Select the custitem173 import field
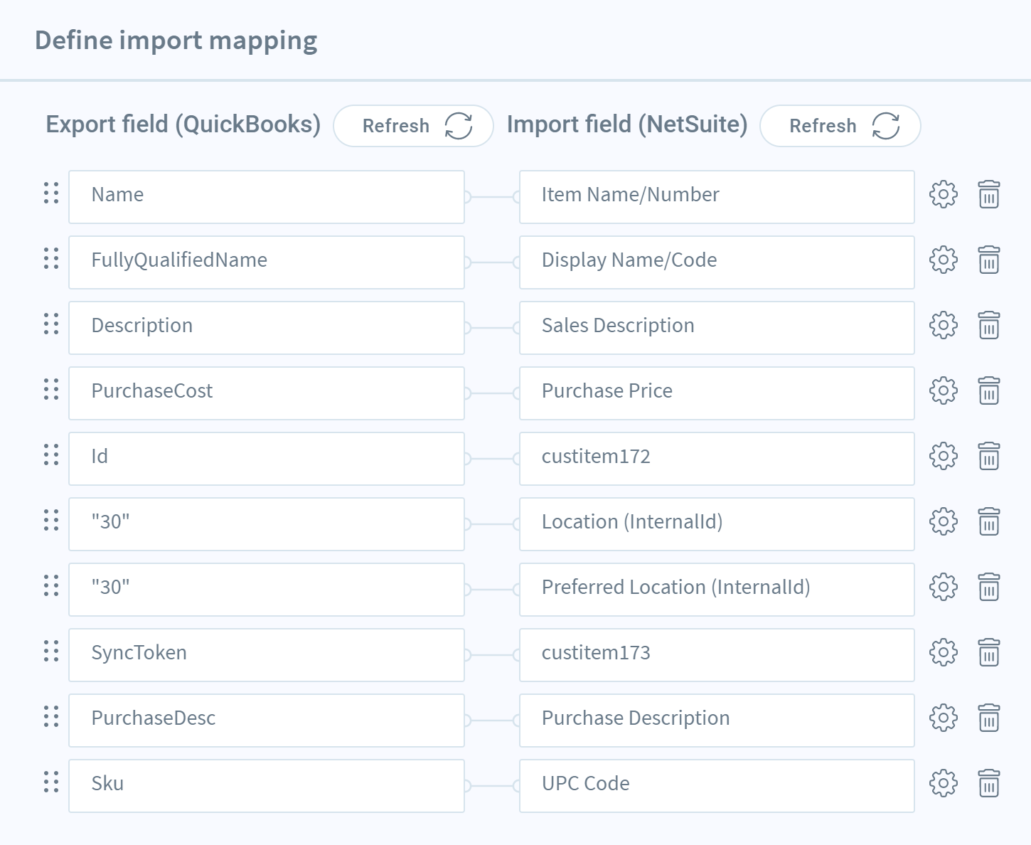Viewport: 1031px width, 845px height. (717, 655)
